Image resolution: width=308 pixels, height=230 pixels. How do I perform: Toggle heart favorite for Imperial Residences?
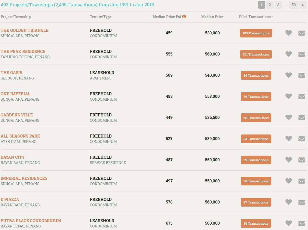point(288,181)
